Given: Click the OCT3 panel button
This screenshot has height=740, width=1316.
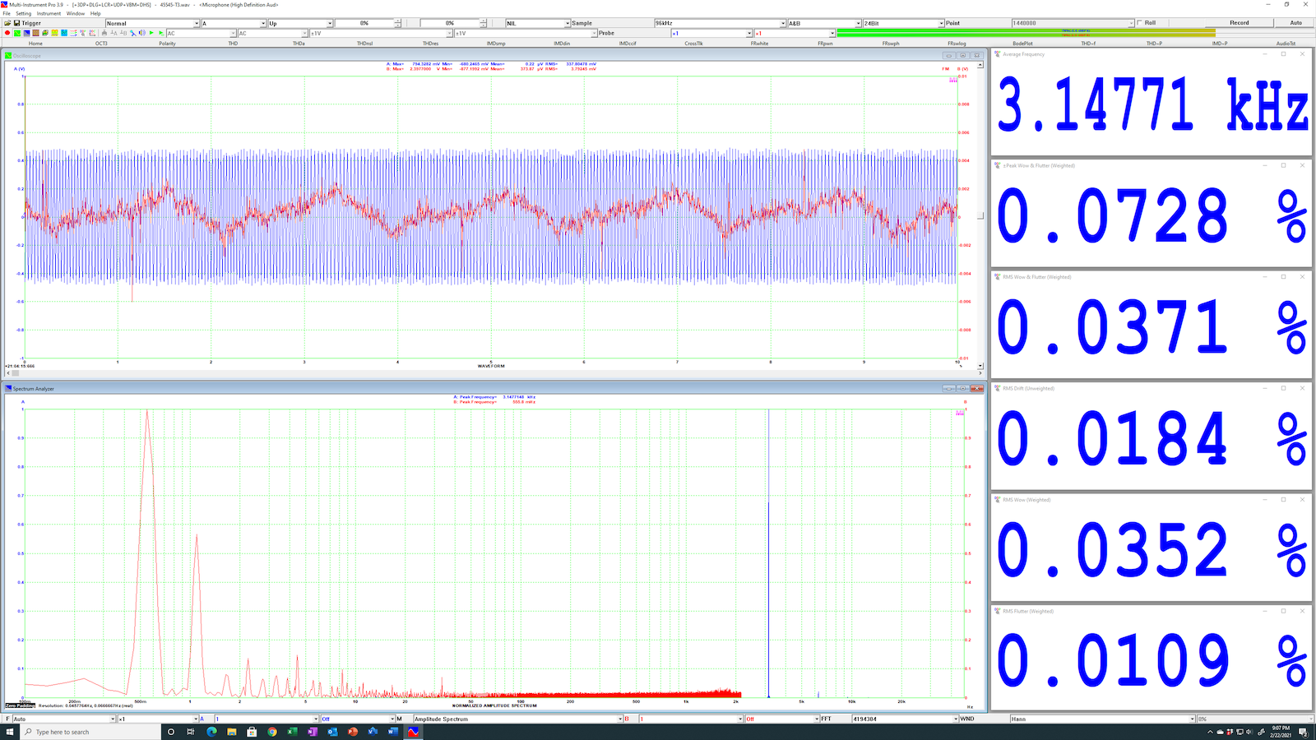Looking at the screenshot, I should (x=101, y=43).
